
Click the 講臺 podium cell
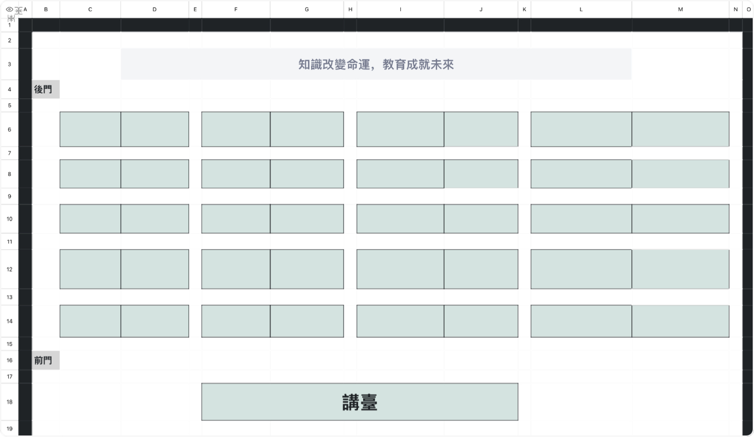click(x=360, y=402)
